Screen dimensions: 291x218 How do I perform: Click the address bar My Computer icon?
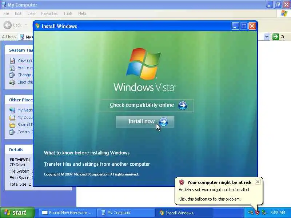(22, 37)
